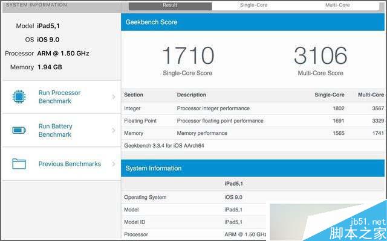387x241 pixels.
Task: Click the Section column header
Action: pos(134,95)
